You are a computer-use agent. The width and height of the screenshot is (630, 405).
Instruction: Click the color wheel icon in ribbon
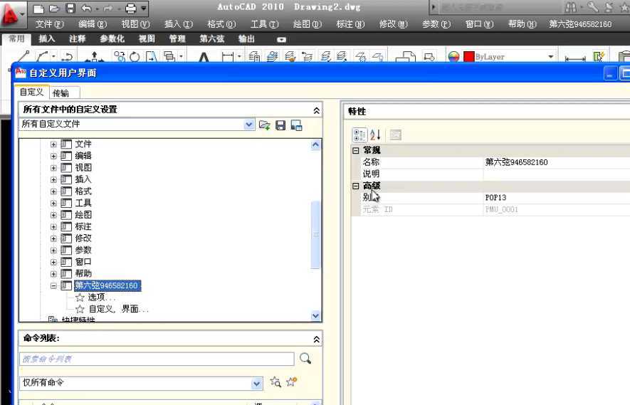point(453,57)
